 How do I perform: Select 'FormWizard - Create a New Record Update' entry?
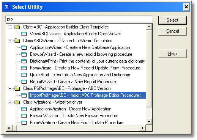85,68
